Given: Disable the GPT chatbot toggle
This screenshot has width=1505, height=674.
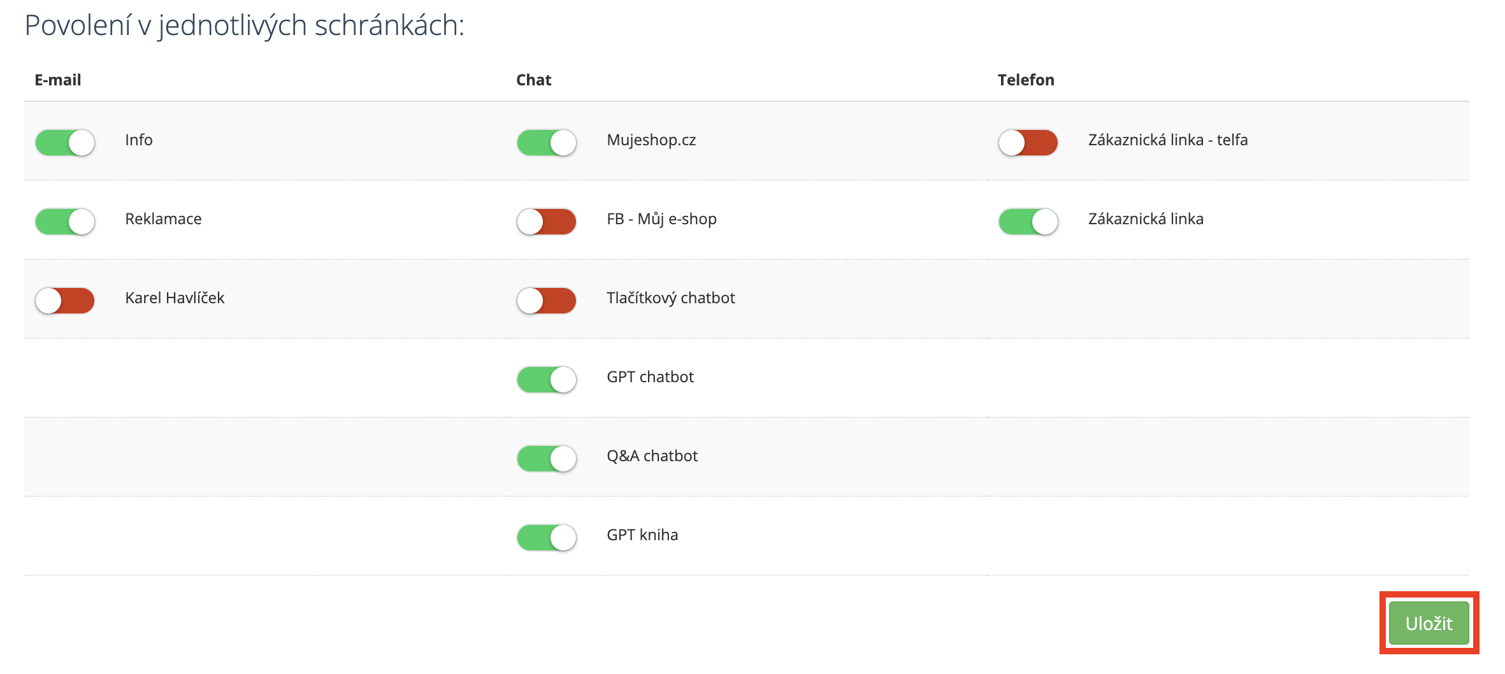Looking at the screenshot, I should point(547,379).
